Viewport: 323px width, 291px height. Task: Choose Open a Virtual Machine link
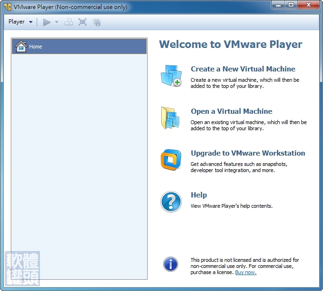click(x=231, y=111)
